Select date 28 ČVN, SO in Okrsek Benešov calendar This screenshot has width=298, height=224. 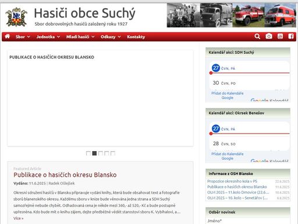(224, 143)
